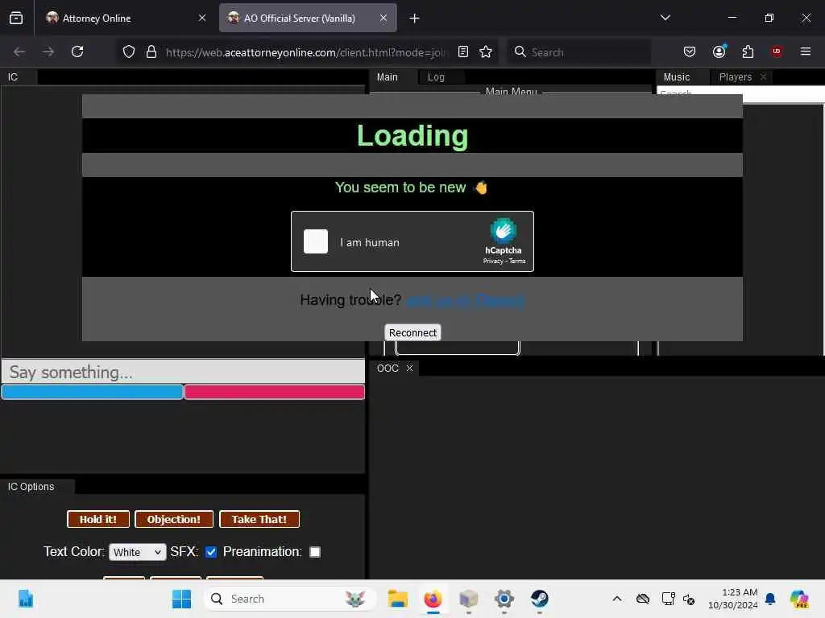Open Windows Start menu

(x=182, y=599)
